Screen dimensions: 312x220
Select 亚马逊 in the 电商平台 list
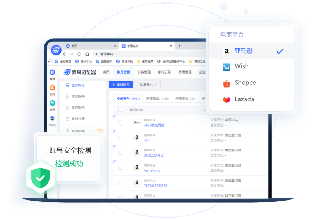(x=252, y=51)
